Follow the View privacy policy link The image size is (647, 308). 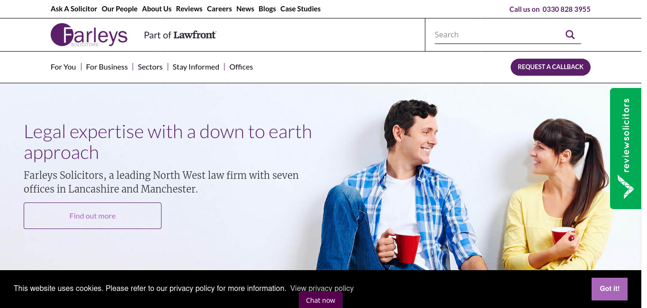322,288
